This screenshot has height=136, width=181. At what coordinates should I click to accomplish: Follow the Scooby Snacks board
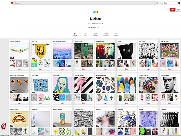(x=148, y=103)
